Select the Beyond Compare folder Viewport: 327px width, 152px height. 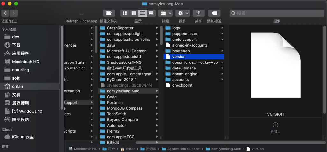(128, 120)
